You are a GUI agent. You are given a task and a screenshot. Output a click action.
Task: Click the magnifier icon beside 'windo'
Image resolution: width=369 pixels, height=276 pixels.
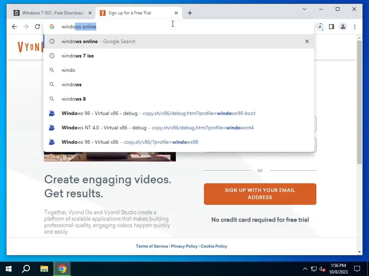click(x=52, y=70)
